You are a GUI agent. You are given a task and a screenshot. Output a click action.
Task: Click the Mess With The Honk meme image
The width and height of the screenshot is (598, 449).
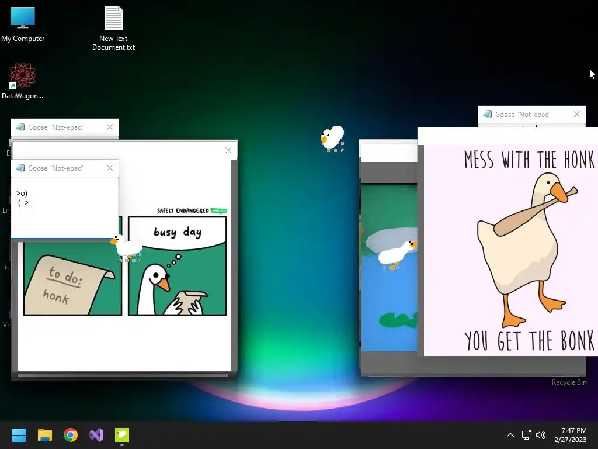click(510, 250)
